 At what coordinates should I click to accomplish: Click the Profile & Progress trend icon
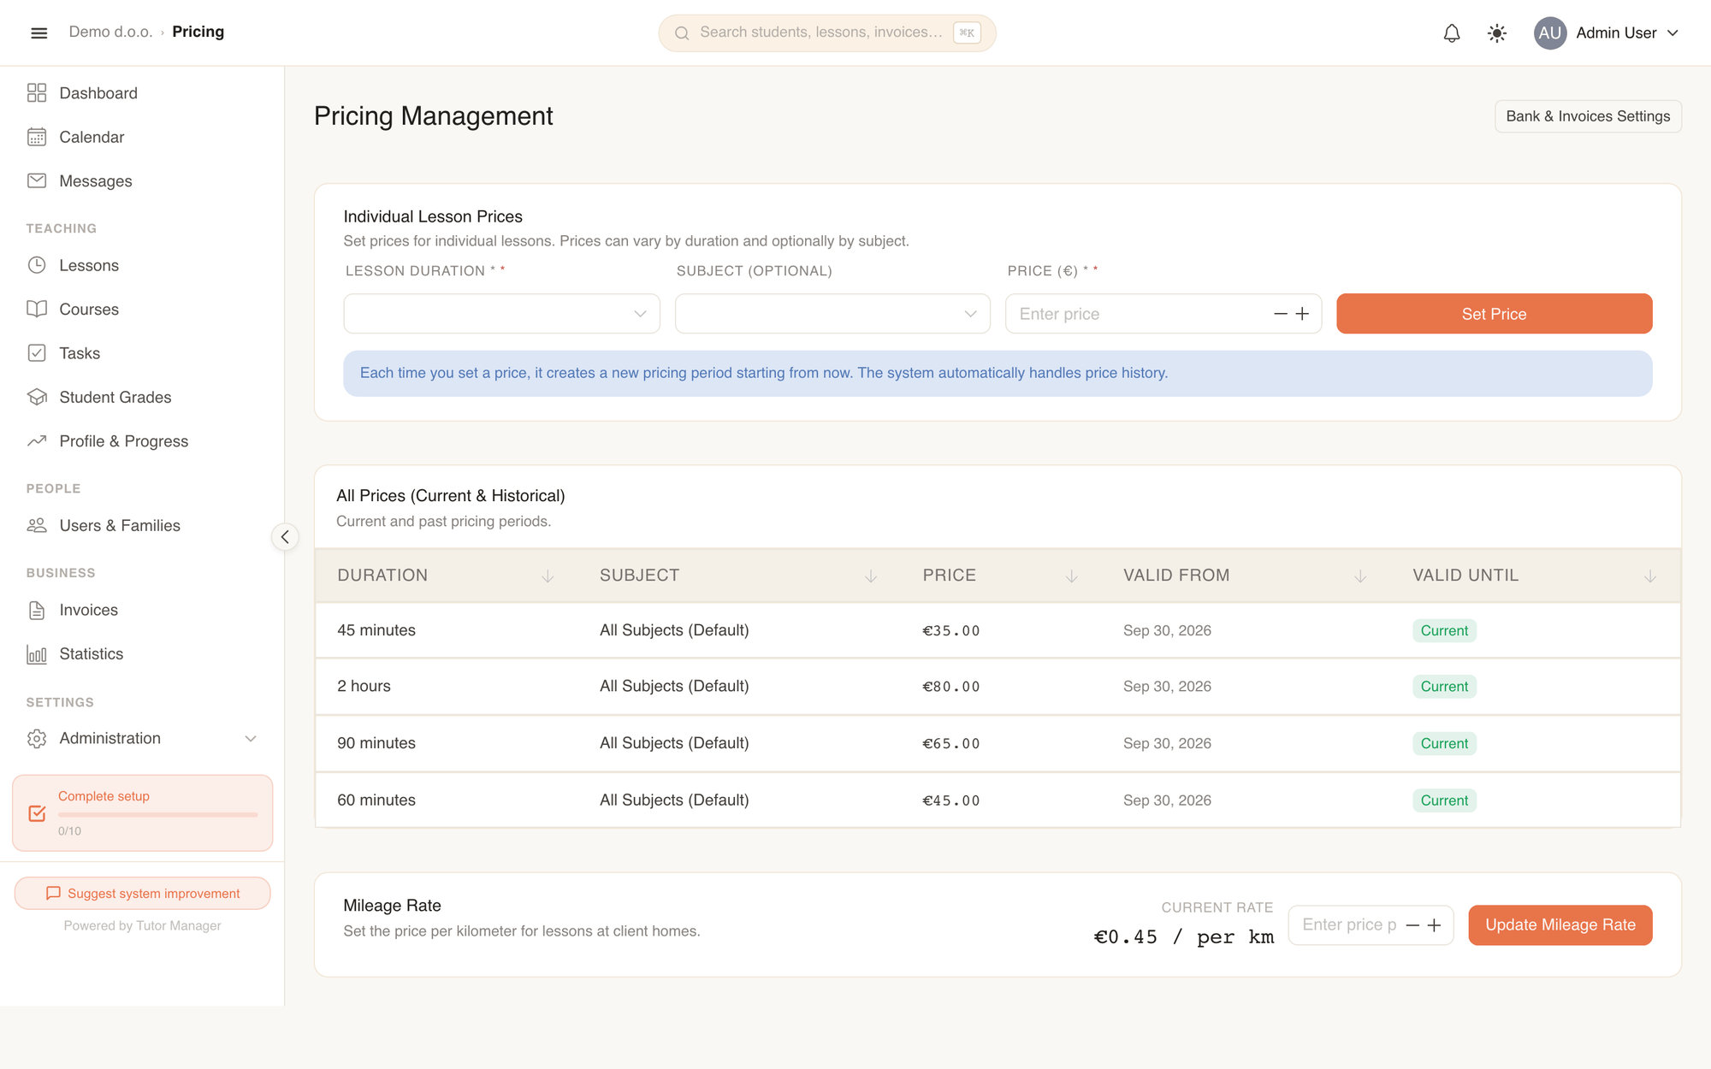[x=37, y=441]
